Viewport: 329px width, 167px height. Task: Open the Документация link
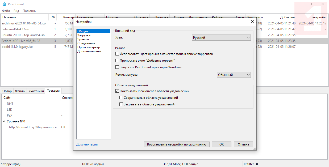(87, 144)
